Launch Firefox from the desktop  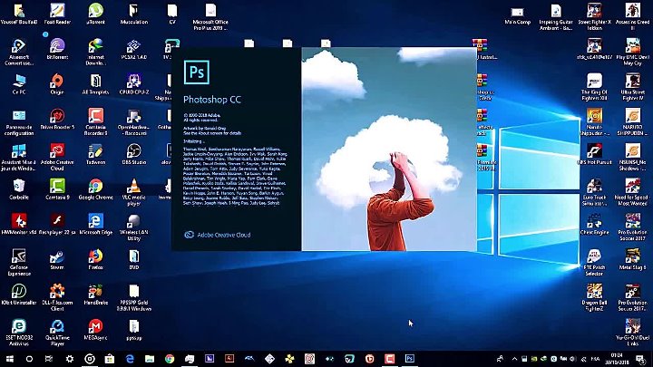click(95, 257)
